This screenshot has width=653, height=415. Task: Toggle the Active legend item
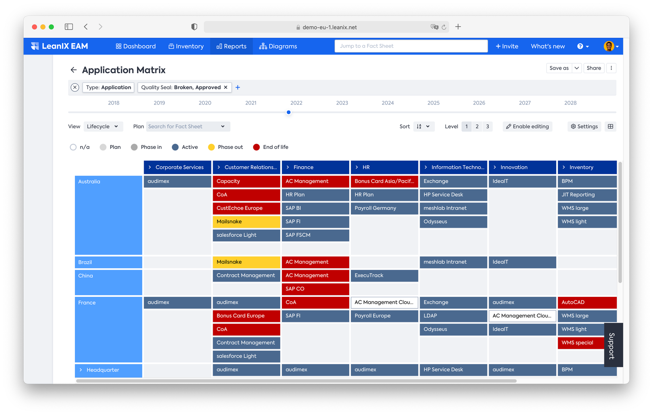coord(185,147)
